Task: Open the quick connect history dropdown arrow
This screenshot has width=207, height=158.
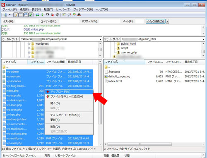Action: (x=167, y=22)
